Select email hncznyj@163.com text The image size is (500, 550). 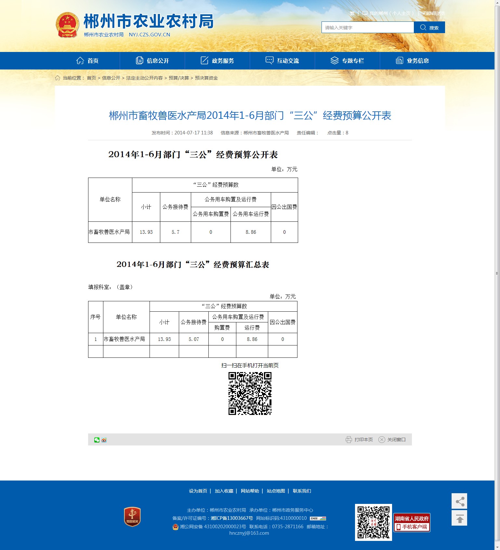pos(249,533)
